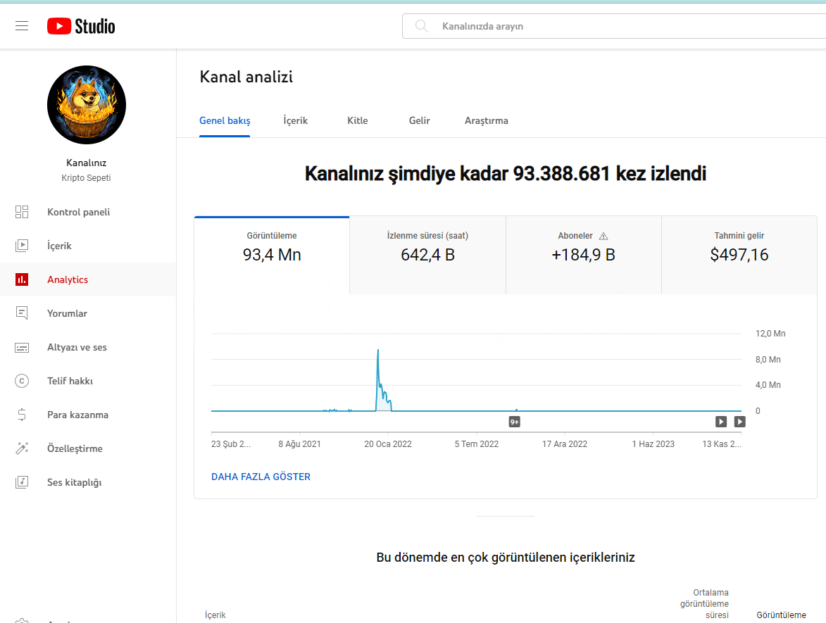Click the Kripto Sepeti channel avatar
Screen dimensions: 826x623
[87, 106]
